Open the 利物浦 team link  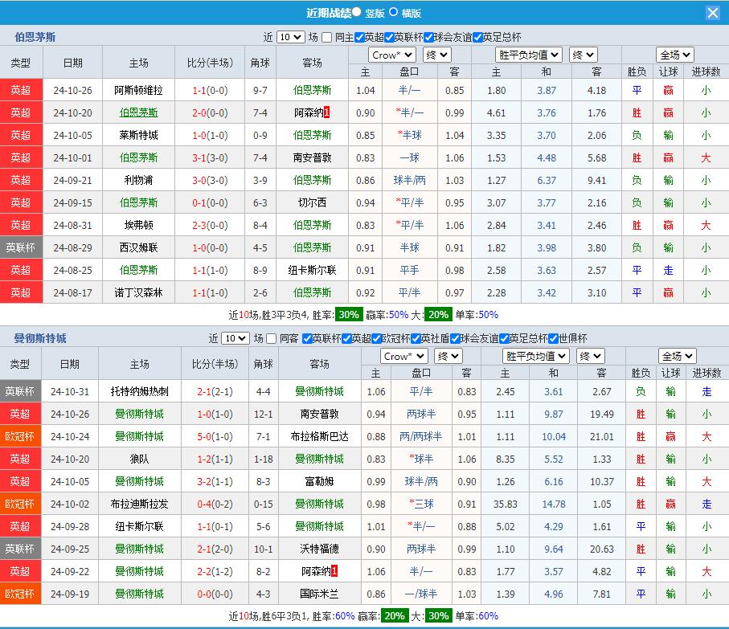pyautogui.click(x=138, y=180)
